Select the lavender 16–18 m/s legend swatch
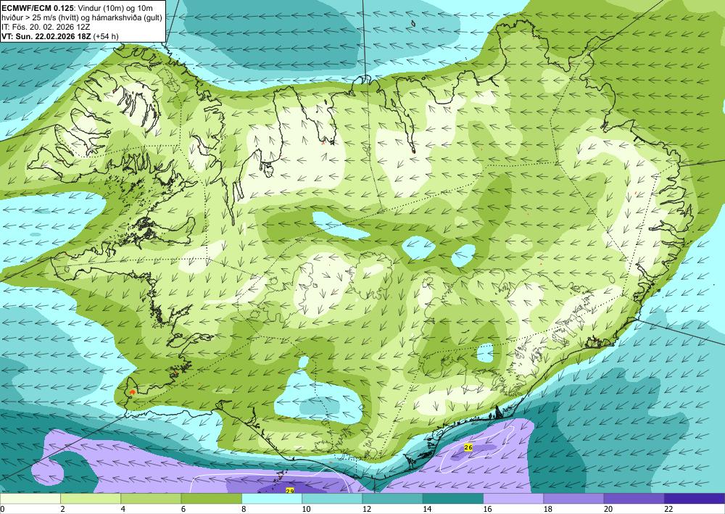Image resolution: width=725 pixels, height=514 pixels. coord(513,499)
